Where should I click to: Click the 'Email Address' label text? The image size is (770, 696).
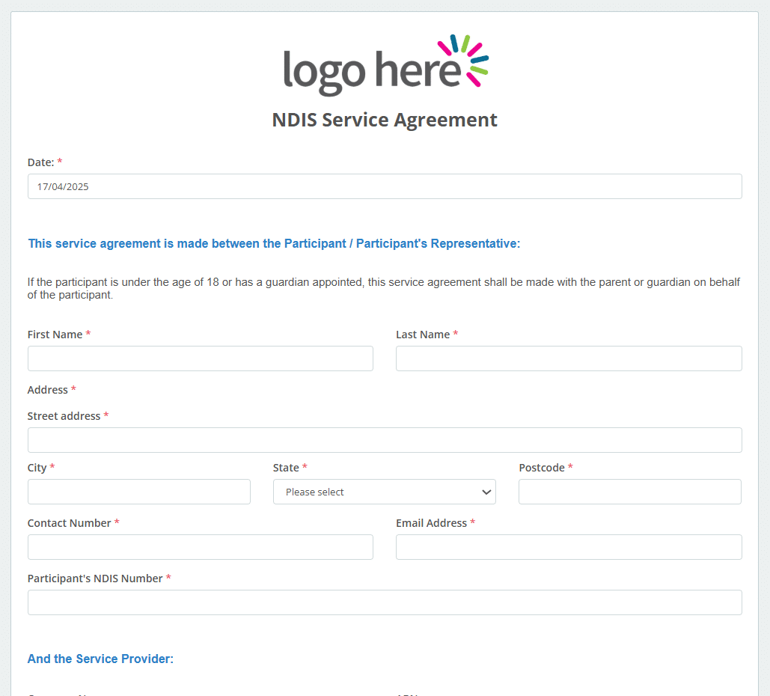(431, 523)
